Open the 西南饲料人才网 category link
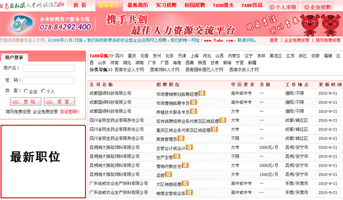The height and width of the screenshot is (200, 343). [x=165, y=69]
